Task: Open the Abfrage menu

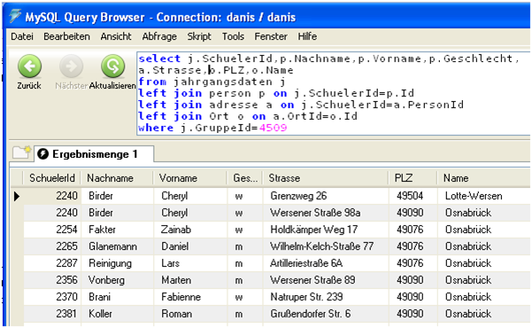Action: click(159, 36)
